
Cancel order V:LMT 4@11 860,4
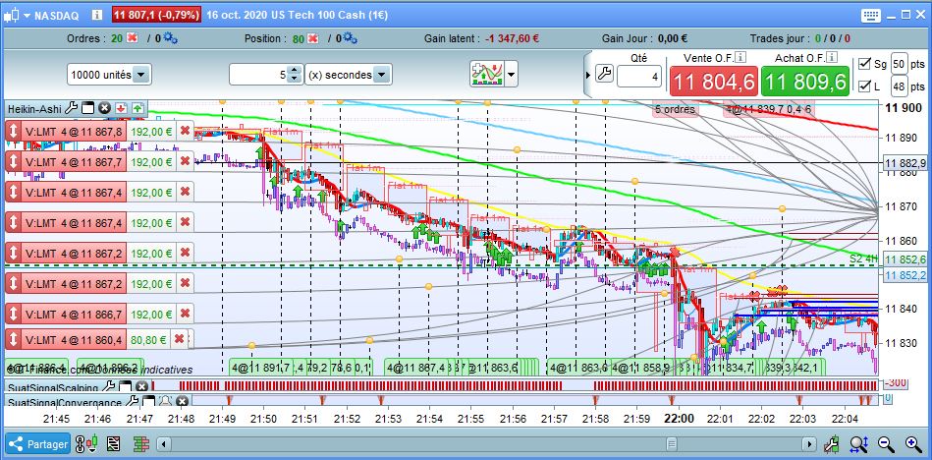tap(179, 339)
